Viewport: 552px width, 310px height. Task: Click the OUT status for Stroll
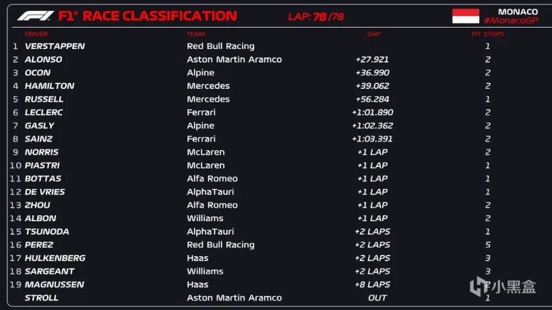coord(377,298)
